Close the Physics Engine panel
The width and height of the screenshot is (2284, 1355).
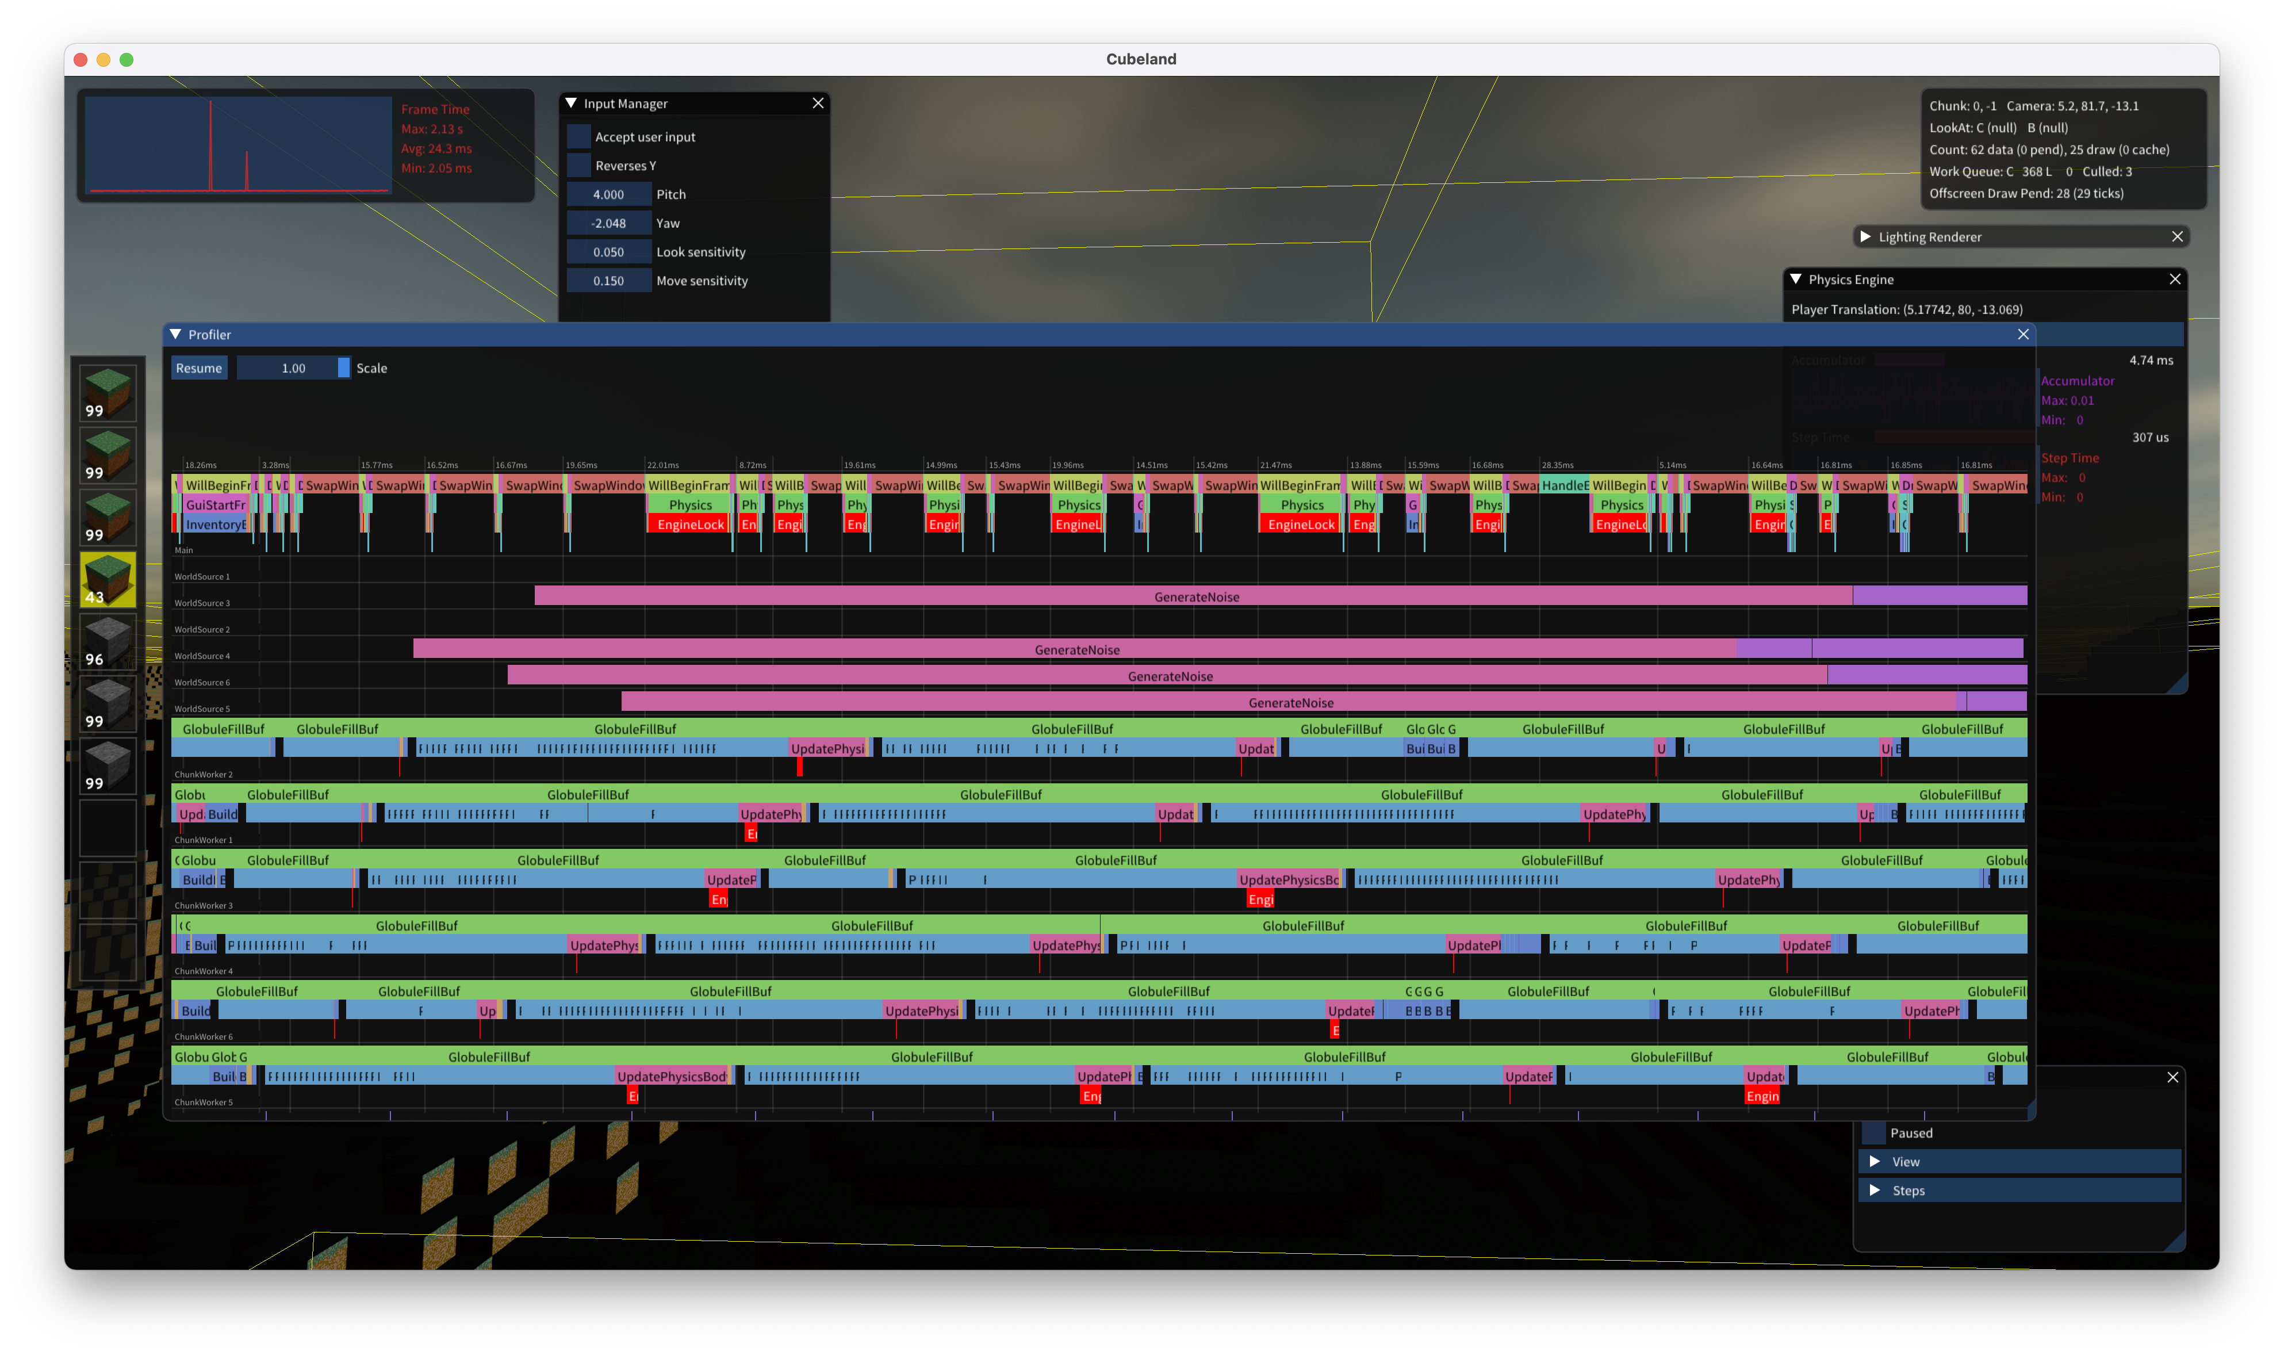2175,280
